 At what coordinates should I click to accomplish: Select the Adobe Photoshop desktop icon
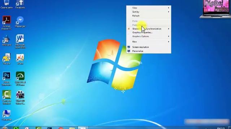coord(6,79)
